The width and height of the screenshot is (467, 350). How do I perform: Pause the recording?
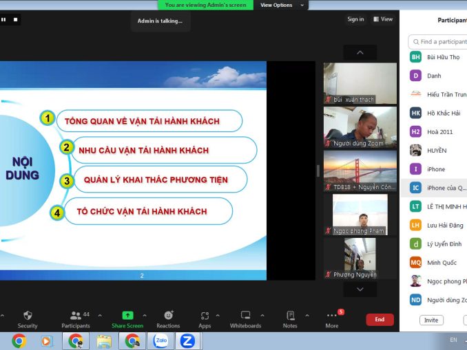3,20
